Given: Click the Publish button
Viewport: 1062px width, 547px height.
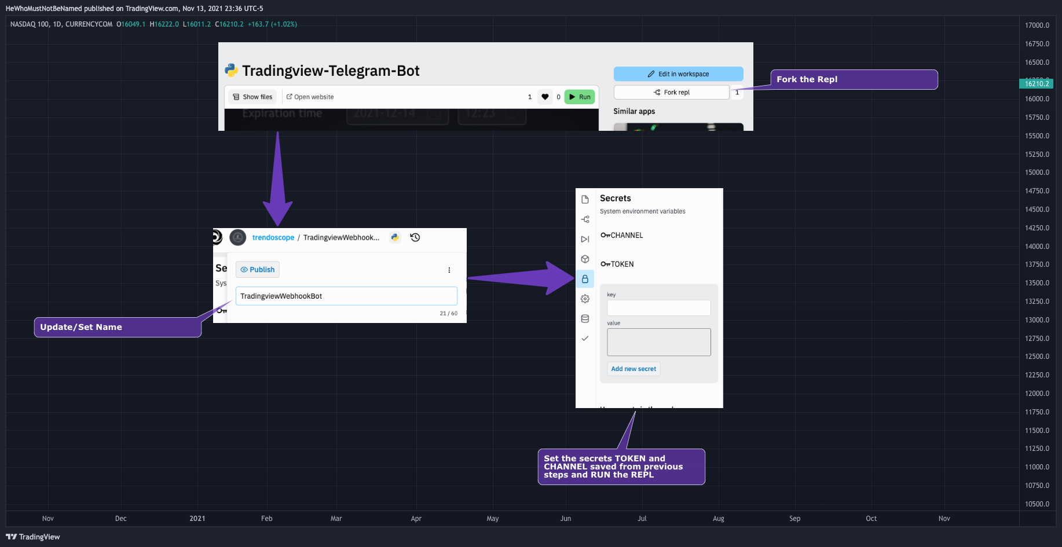Looking at the screenshot, I should (258, 270).
